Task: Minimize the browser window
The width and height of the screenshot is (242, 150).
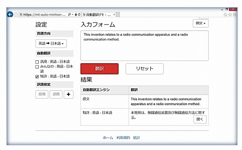Action: coord(222,9)
